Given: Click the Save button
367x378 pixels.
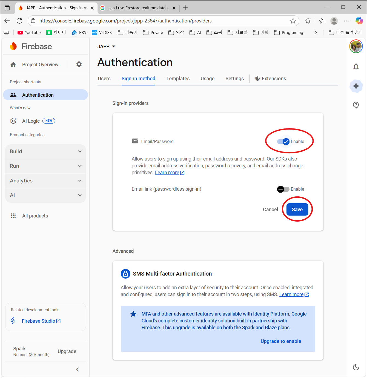Looking at the screenshot, I should [297, 210].
